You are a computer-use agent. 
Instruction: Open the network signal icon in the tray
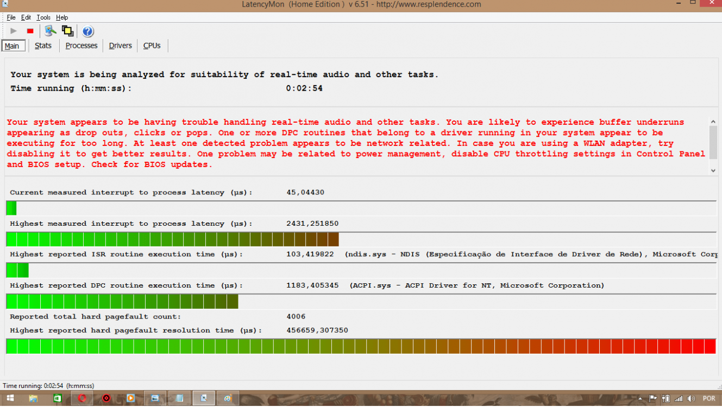click(679, 399)
